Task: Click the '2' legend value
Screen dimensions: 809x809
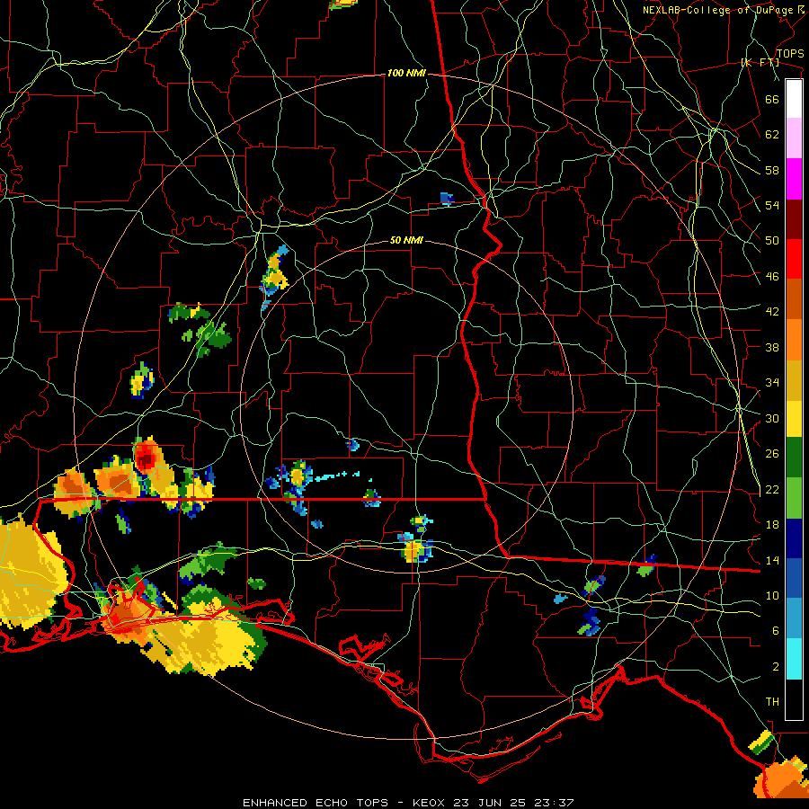Action: pyautogui.click(x=776, y=667)
